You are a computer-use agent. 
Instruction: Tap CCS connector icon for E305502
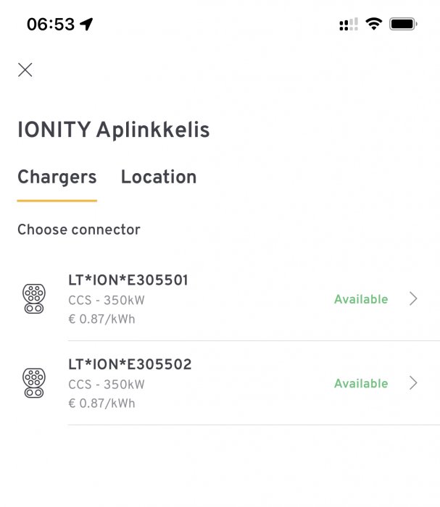click(34, 382)
